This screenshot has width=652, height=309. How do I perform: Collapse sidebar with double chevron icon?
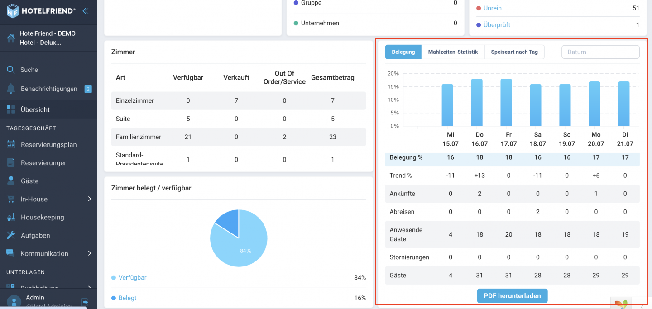tap(85, 11)
